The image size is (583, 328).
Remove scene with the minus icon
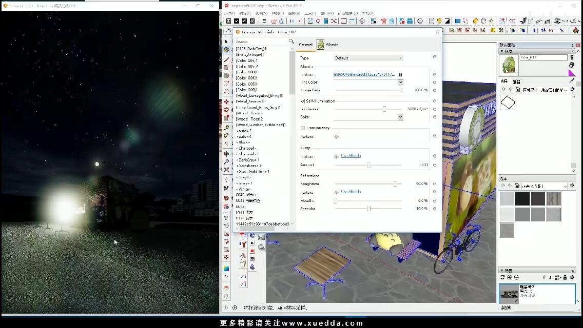516,277
